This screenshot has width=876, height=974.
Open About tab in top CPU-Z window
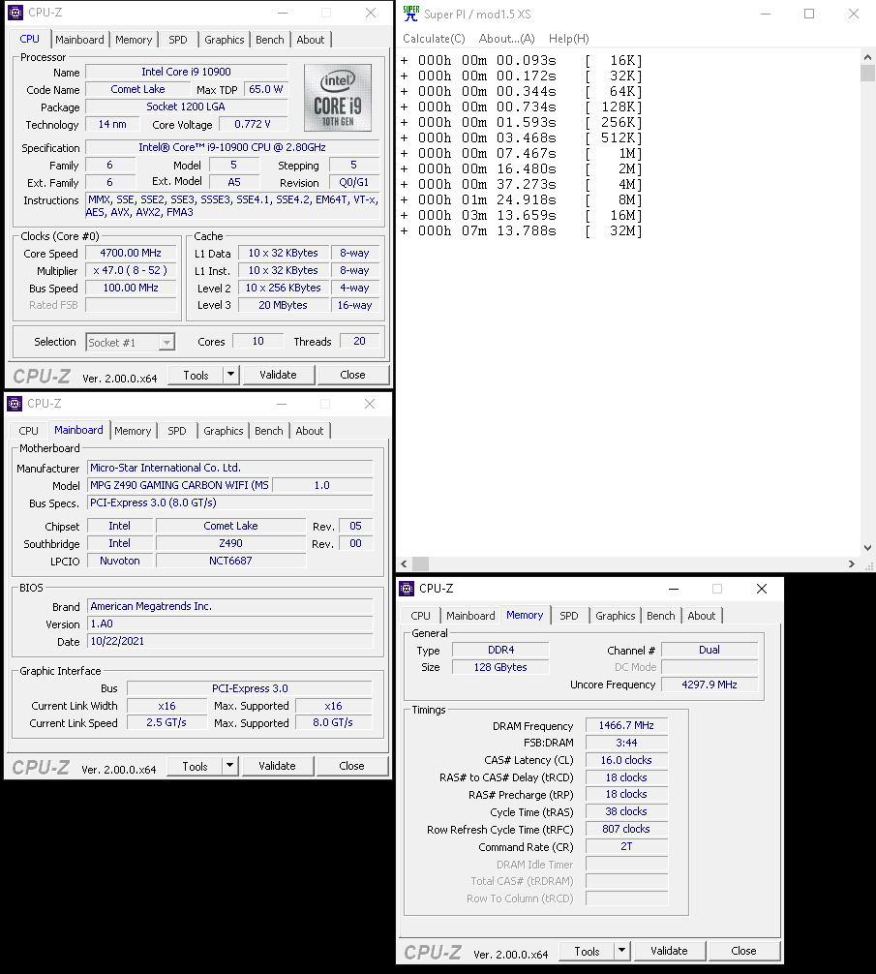311,39
